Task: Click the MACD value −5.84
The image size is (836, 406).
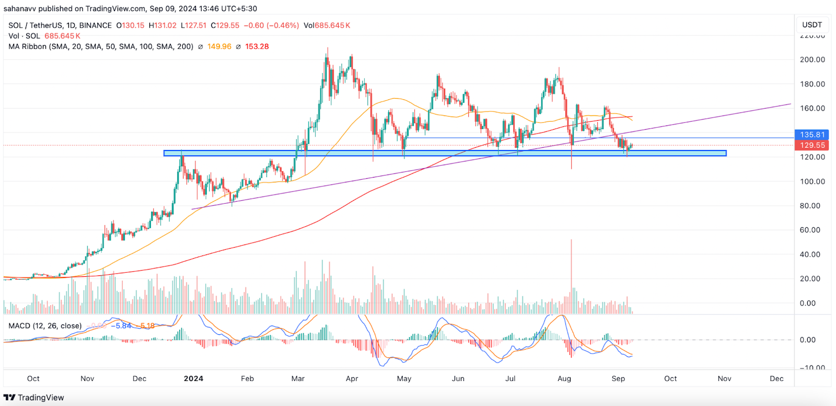Action: (x=121, y=326)
